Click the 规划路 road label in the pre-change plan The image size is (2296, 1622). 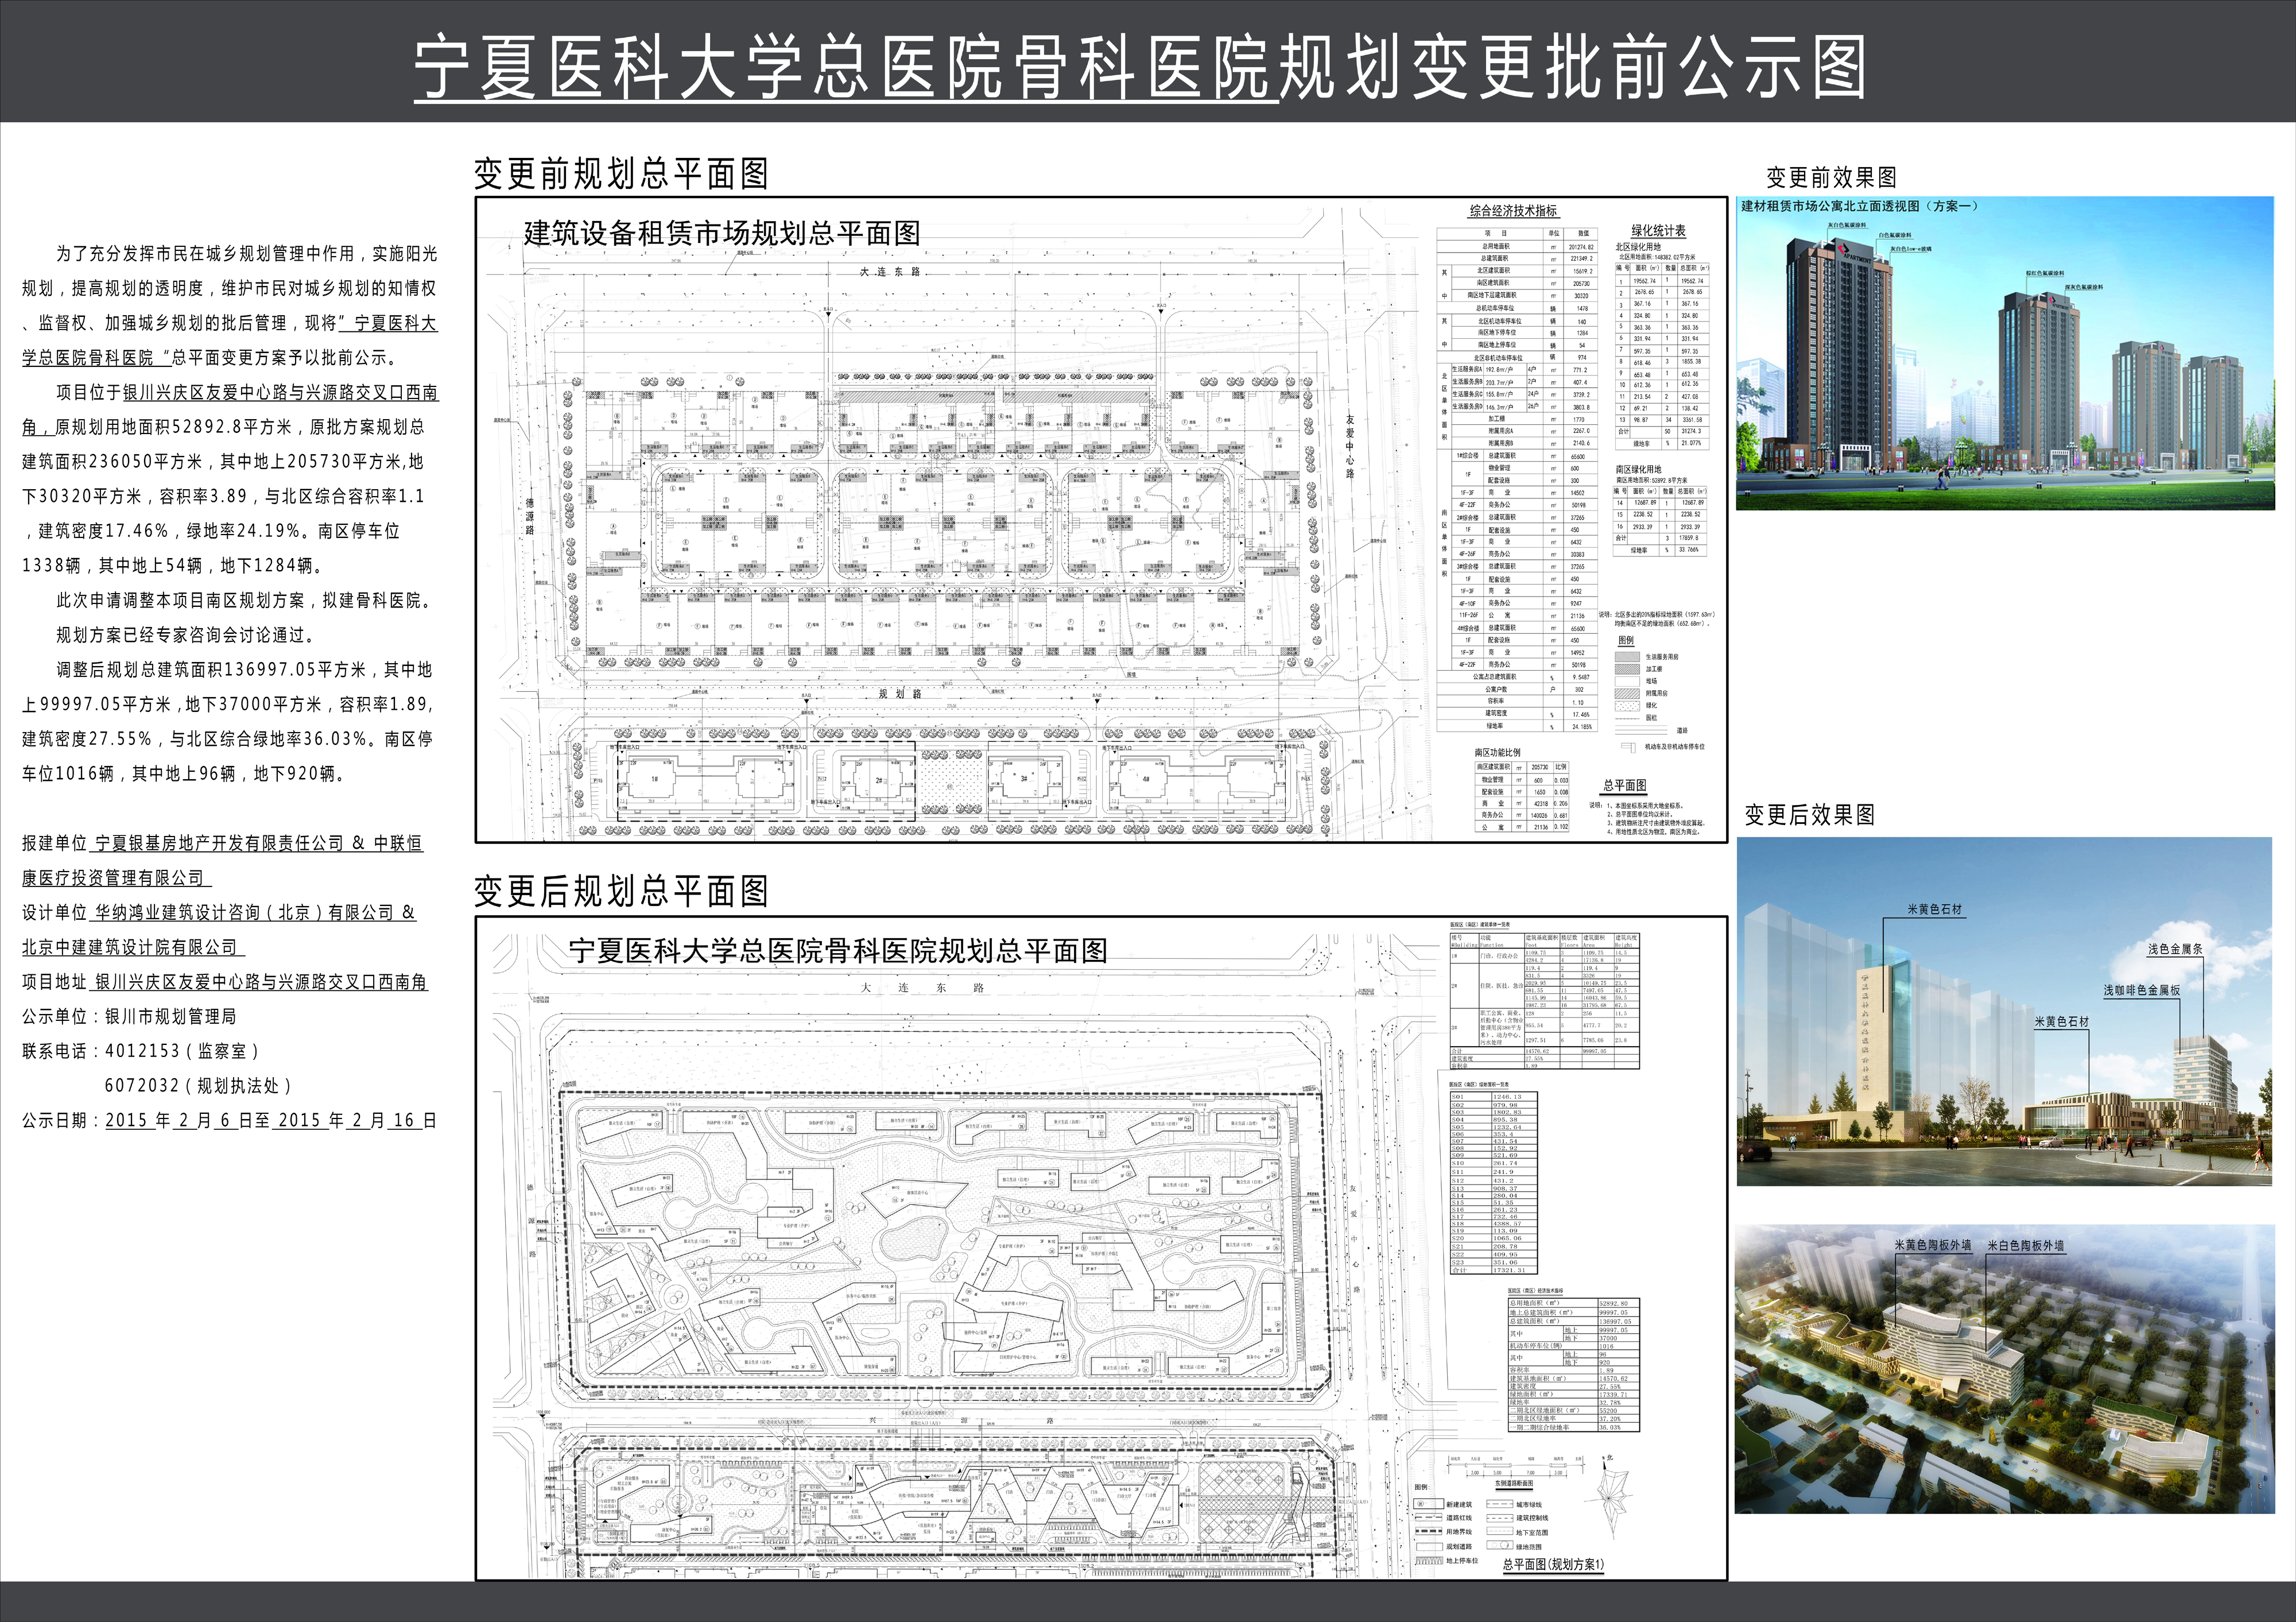(x=900, y=694)
